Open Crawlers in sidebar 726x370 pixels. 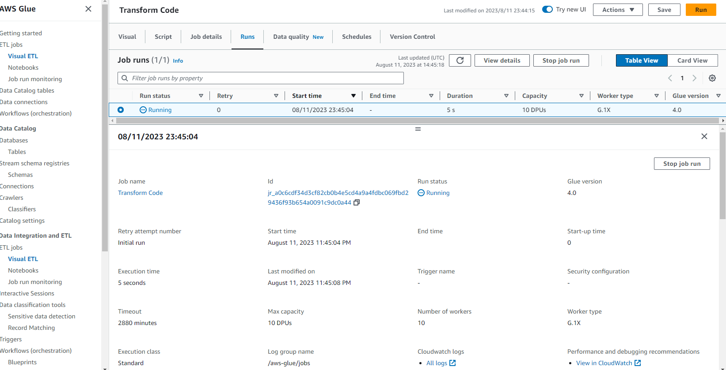click(11, 198)
